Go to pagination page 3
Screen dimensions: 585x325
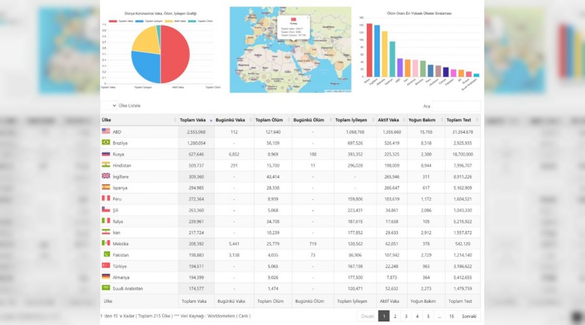[x=406, y=316]
